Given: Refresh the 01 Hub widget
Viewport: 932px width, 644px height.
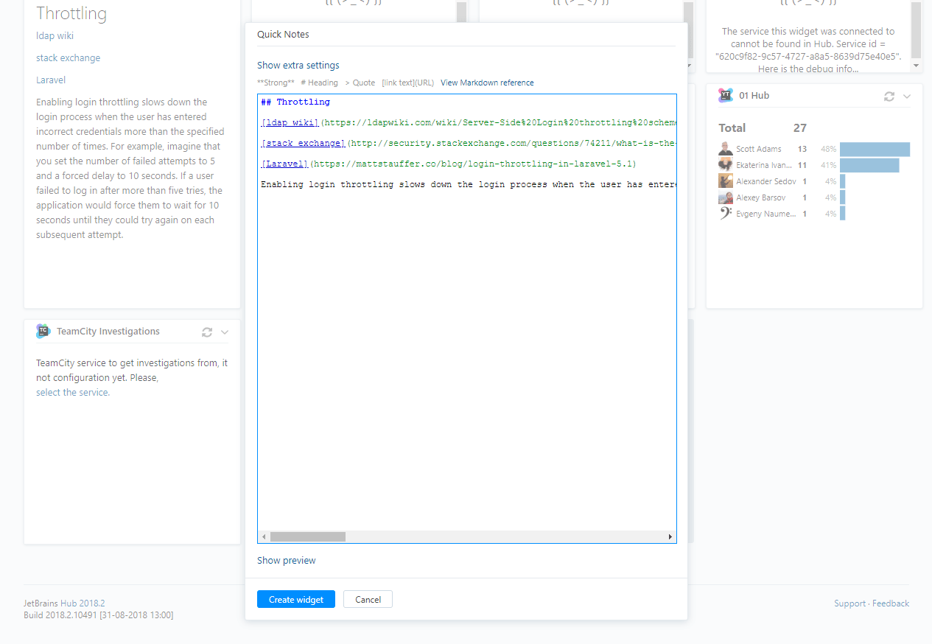Looking at the screenshot, I should coord(889,96).
